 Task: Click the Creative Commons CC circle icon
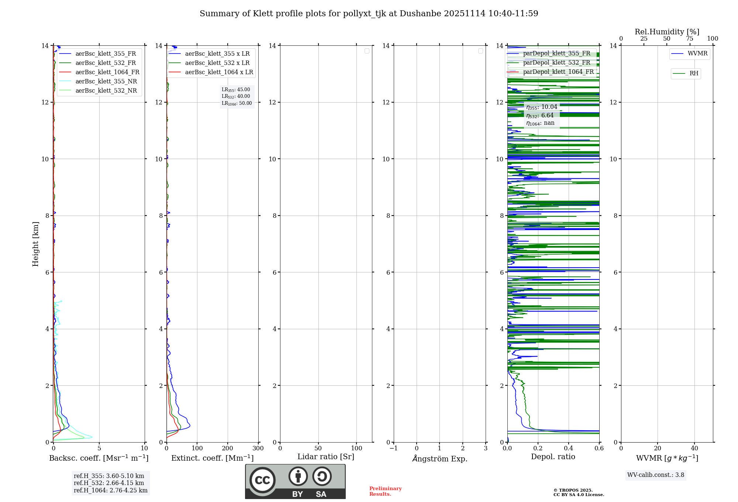point(262,480)
